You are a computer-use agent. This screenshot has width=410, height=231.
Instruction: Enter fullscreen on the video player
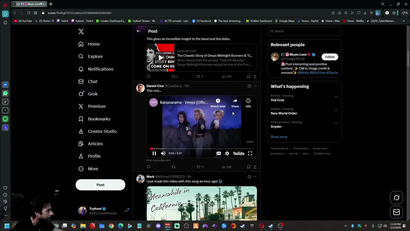pos(250,153)
